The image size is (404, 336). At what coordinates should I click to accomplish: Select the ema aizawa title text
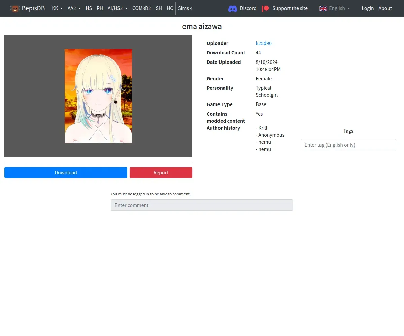tap(202, 26)
